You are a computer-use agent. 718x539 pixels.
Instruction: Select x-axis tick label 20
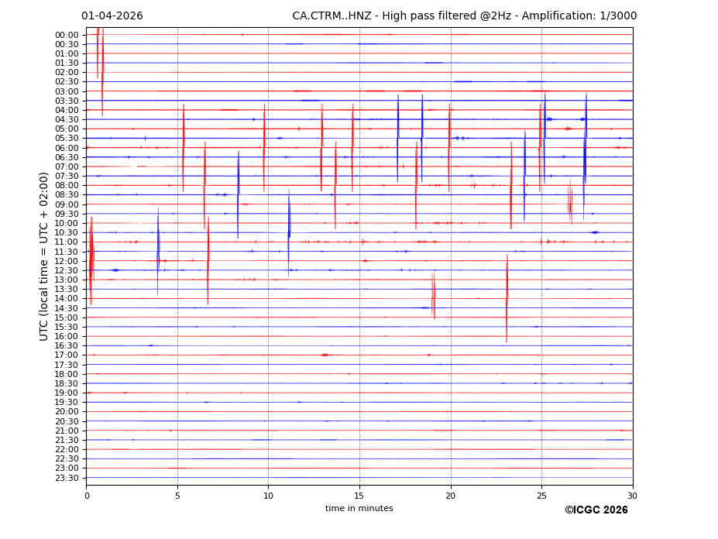click(x=451, y=496)
